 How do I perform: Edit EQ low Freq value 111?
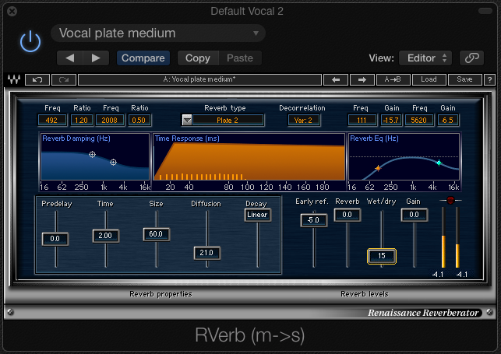click(x=362, y=121)
